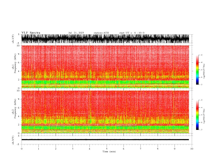
Task: Click the ch.1(V) waveform plot
Action: (105, 39)
